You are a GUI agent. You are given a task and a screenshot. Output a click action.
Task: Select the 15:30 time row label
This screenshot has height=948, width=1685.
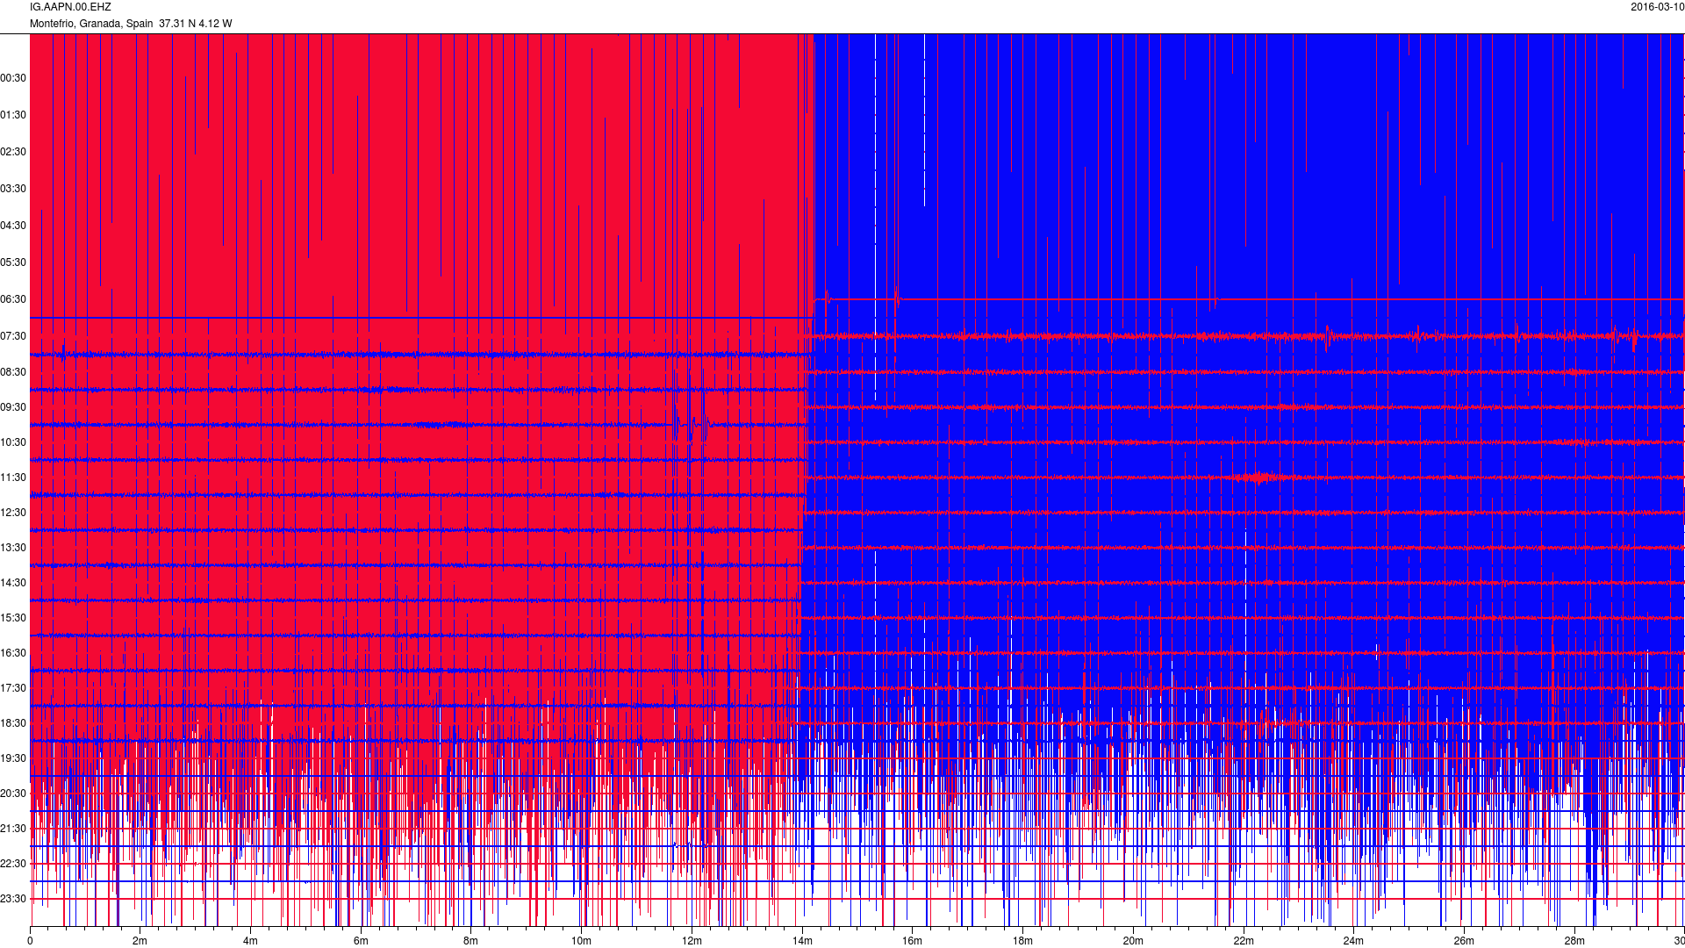click(x=13, y=618)
